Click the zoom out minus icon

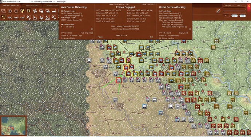(x=16, y=11)
